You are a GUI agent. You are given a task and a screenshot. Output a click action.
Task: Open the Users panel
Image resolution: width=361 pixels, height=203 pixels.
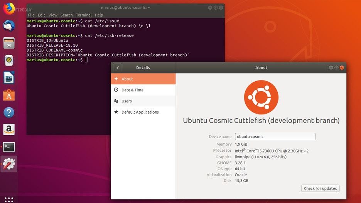pos(143,101)
